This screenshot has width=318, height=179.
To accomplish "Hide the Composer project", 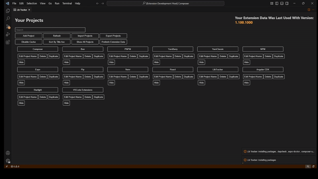I will click(21, 62).
